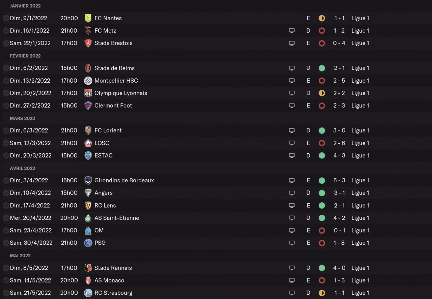Click the Montpellier HSC club logo
Viewport: 432px width, 299px height.
coord(88,81)
